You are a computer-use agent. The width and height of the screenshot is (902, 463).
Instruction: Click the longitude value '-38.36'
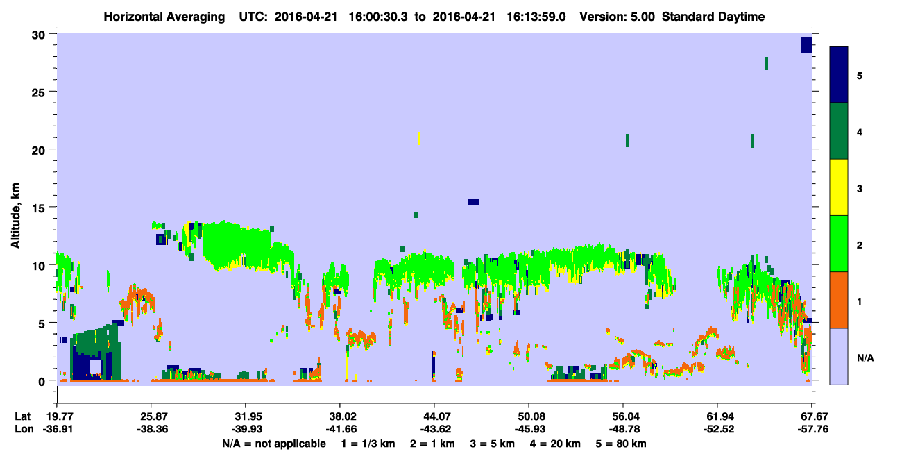pos(151,429)
